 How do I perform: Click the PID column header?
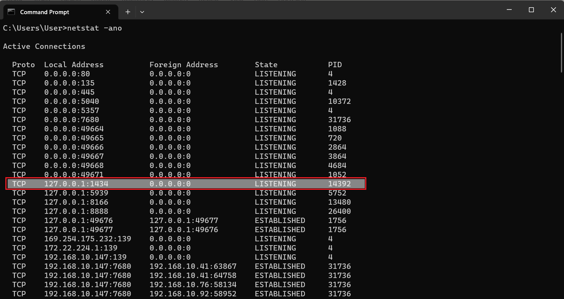[x=335, y=65]
